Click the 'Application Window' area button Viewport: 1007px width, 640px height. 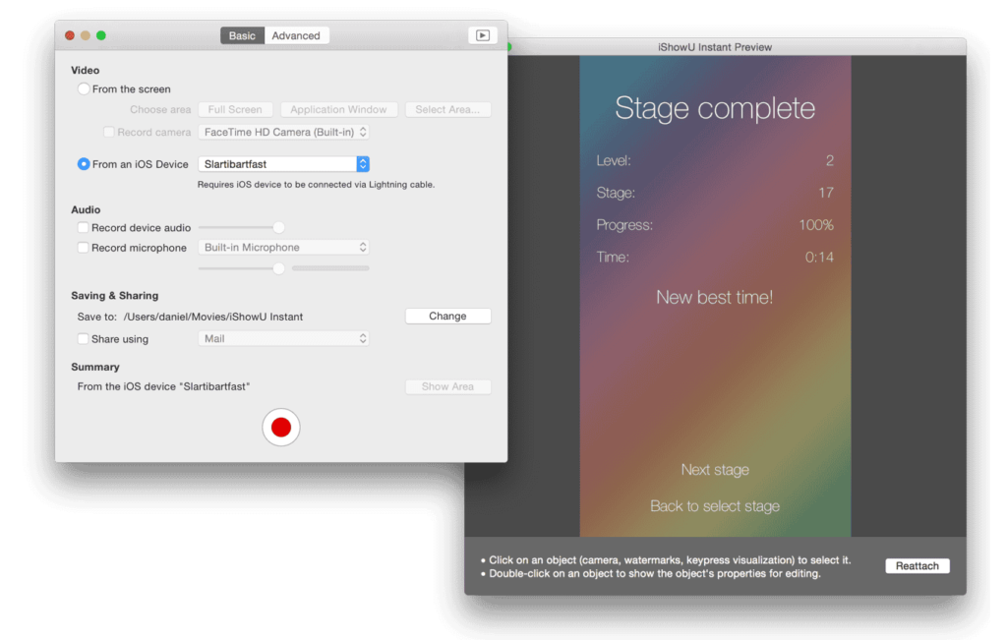[338, 109]
